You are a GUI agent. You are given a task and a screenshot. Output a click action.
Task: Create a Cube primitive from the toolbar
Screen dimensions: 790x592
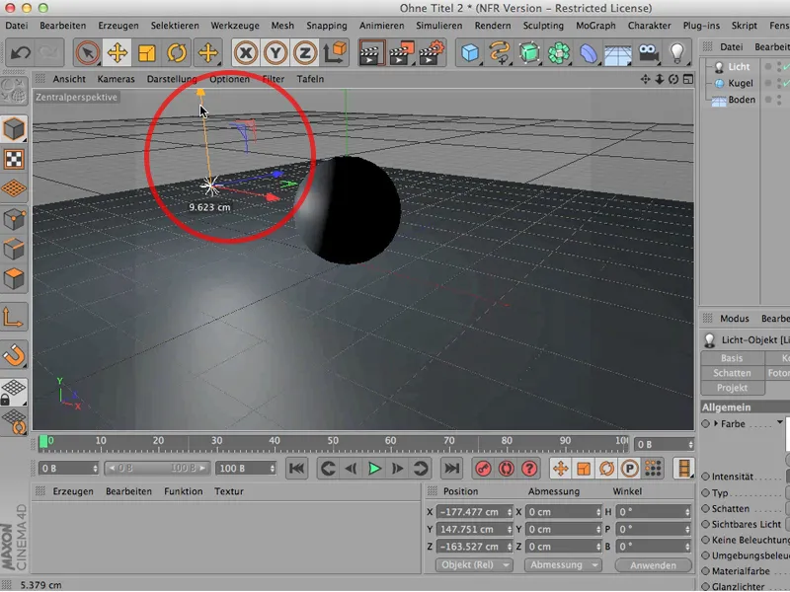[x=471, y=51]
